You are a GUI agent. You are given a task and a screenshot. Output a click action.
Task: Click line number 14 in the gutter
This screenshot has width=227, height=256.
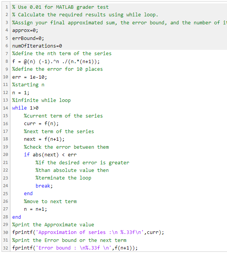(5, 108)
